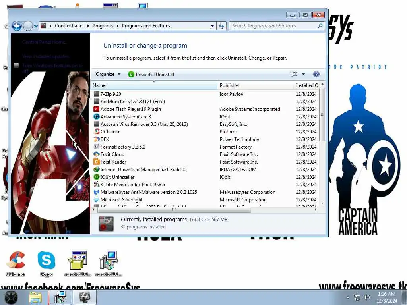Open the View installed updates link
This screenshot has height=305, width=407.
[x=45, y=56]
